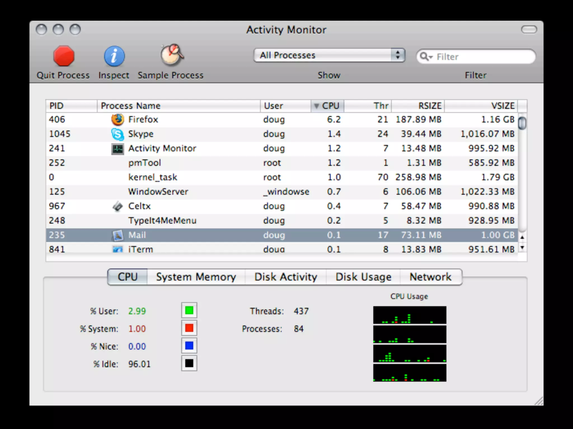Select the iTerm process icon

(118, 249)
